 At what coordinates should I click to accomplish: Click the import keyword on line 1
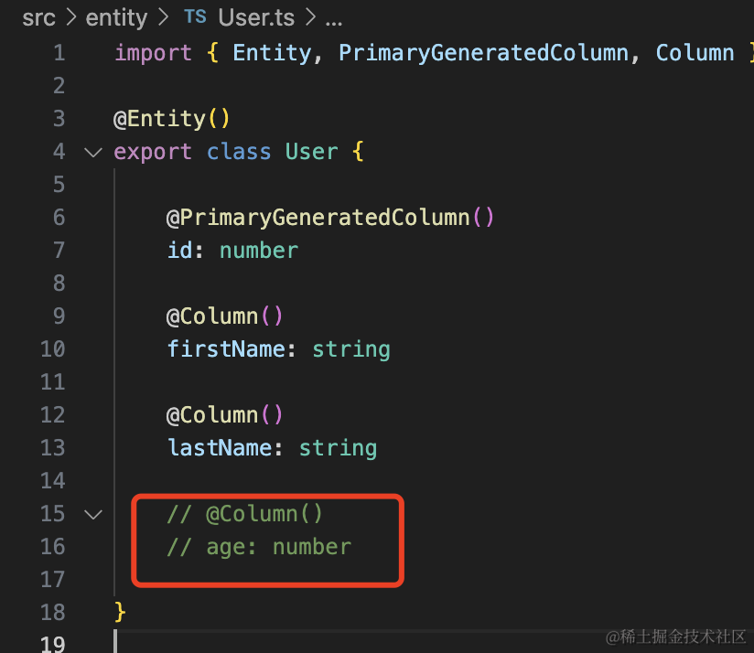point(153,53)
